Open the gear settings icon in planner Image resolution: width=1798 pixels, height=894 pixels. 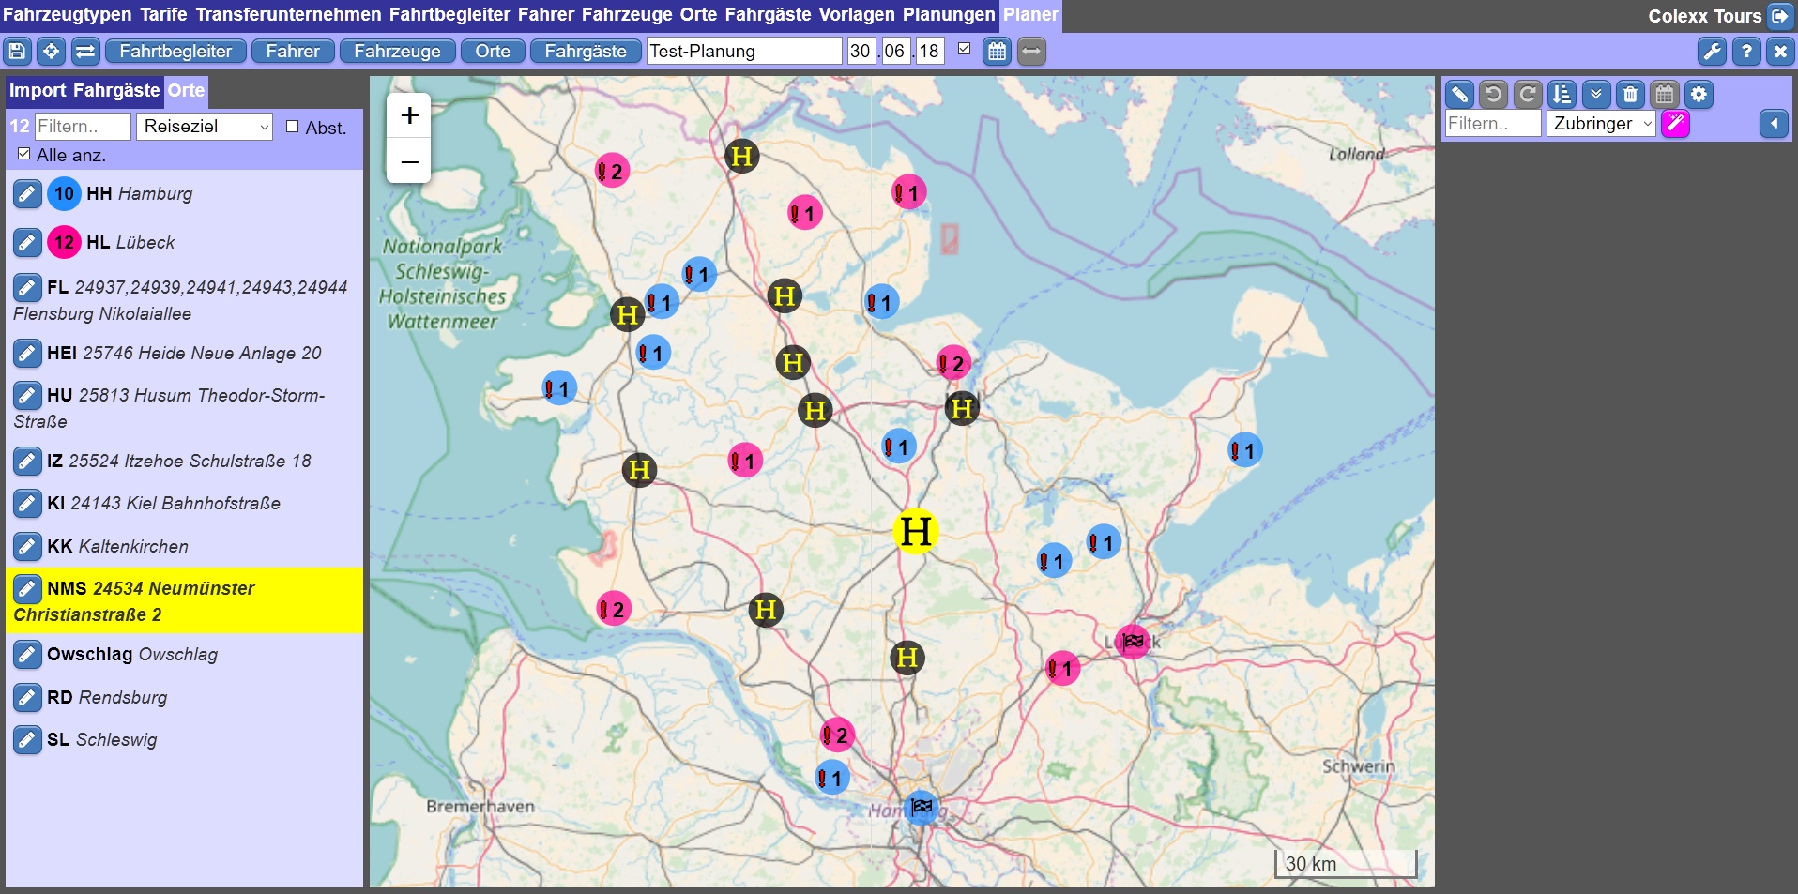(x=1699, y=95)
